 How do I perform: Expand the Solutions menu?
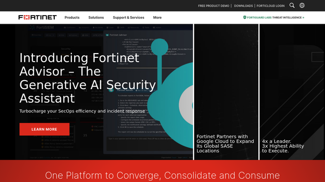pos(96,18)
